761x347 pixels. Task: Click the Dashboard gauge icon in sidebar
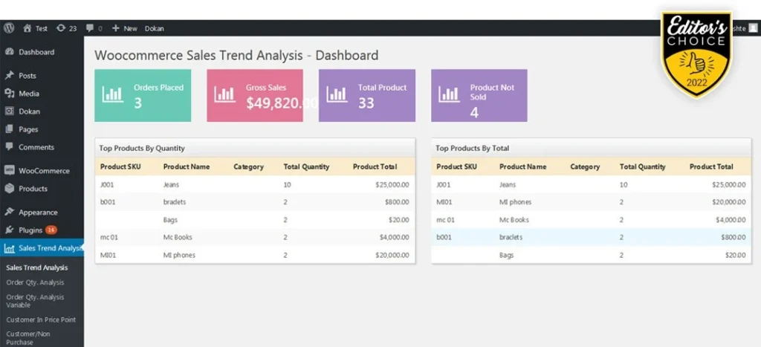pos(10,52)
